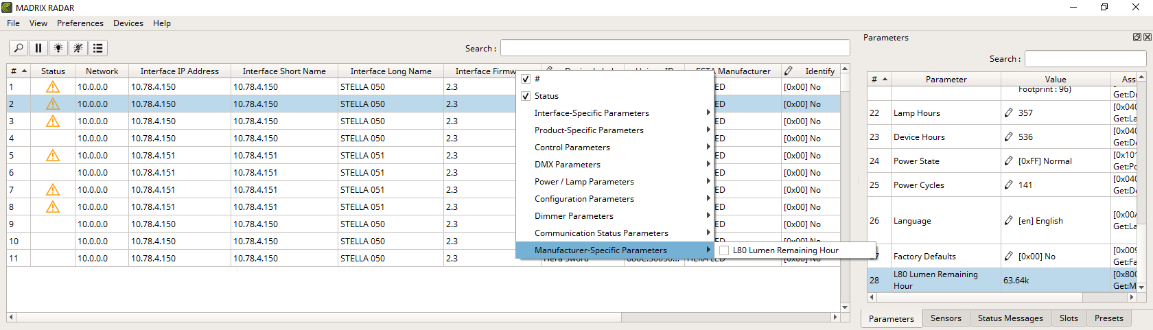This screenshot has width=1153, height=330.
Task: Sort by Interface Long Name column header
Action: (x=391, y=71)
